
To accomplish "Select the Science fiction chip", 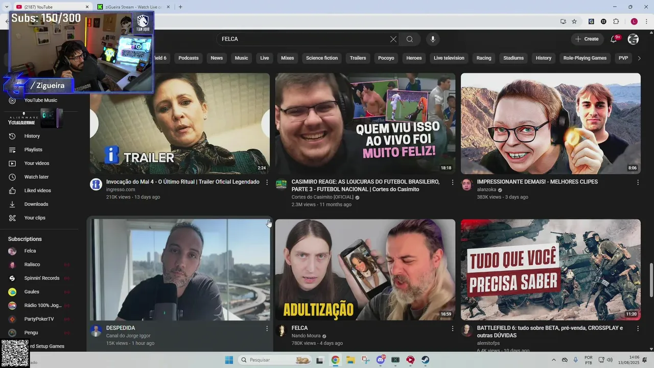I will point(322,58).
